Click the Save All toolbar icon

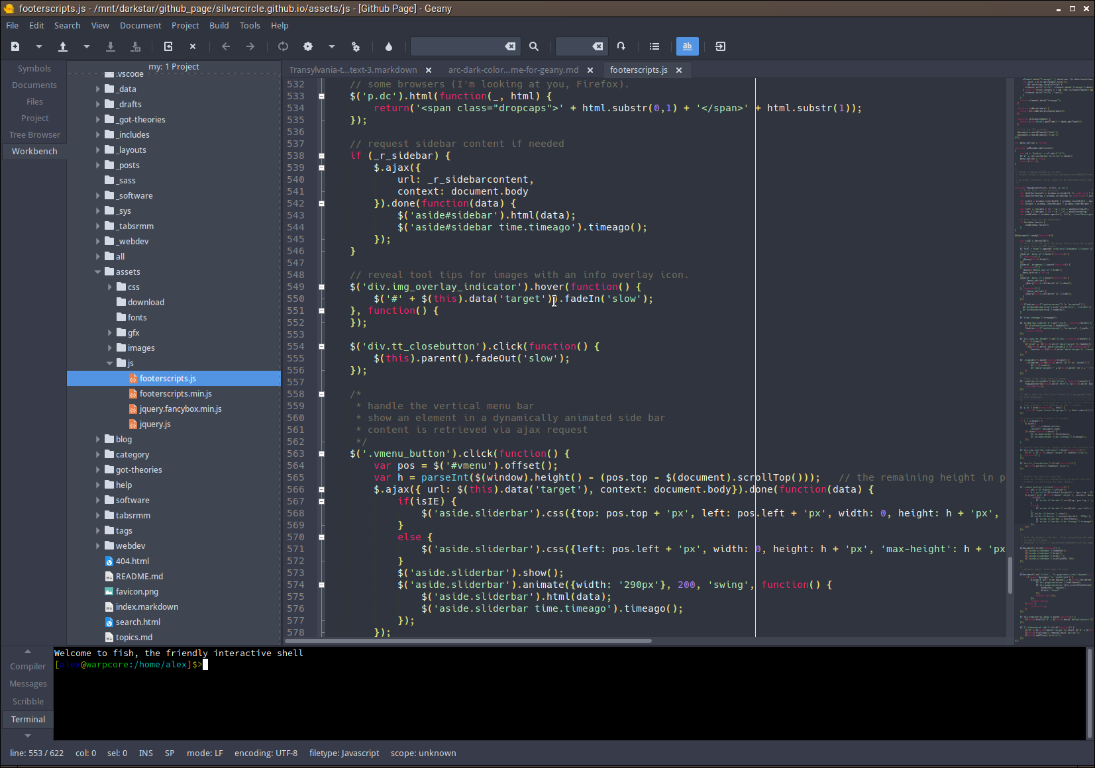pyautogui.click(x=135, y=46)
